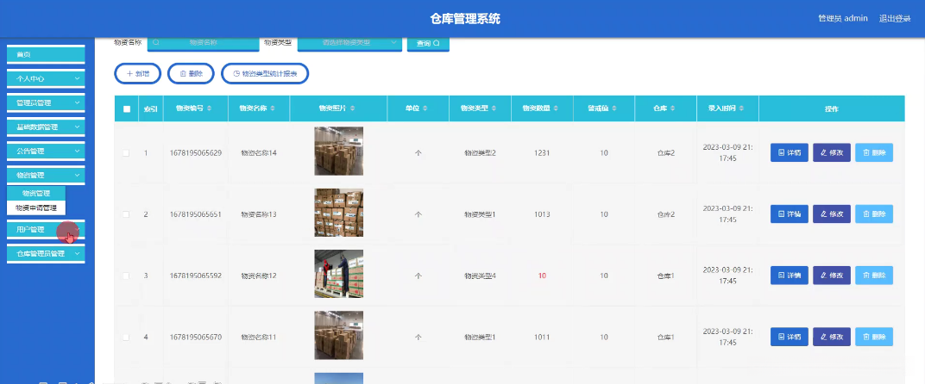Click 删除 for row 物资名称14

click(x=874, y=152)
